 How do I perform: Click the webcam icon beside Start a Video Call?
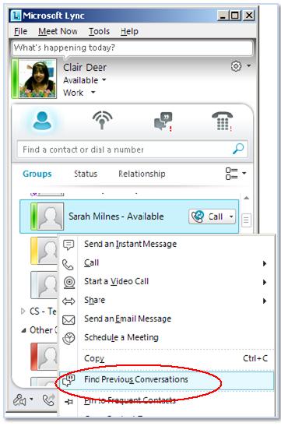point(69,283)
